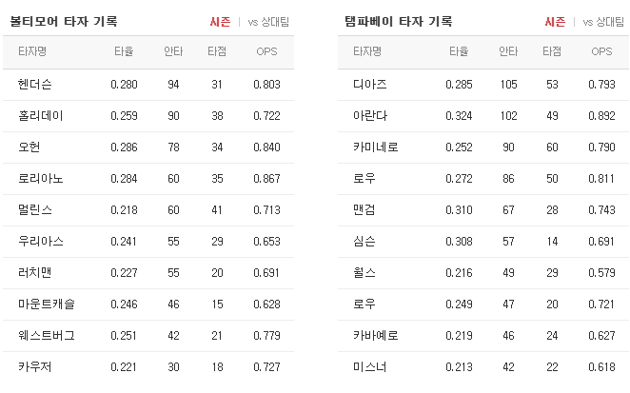Select 시즌 tab in 탬파베이 batter table

(x=555, y=22)
